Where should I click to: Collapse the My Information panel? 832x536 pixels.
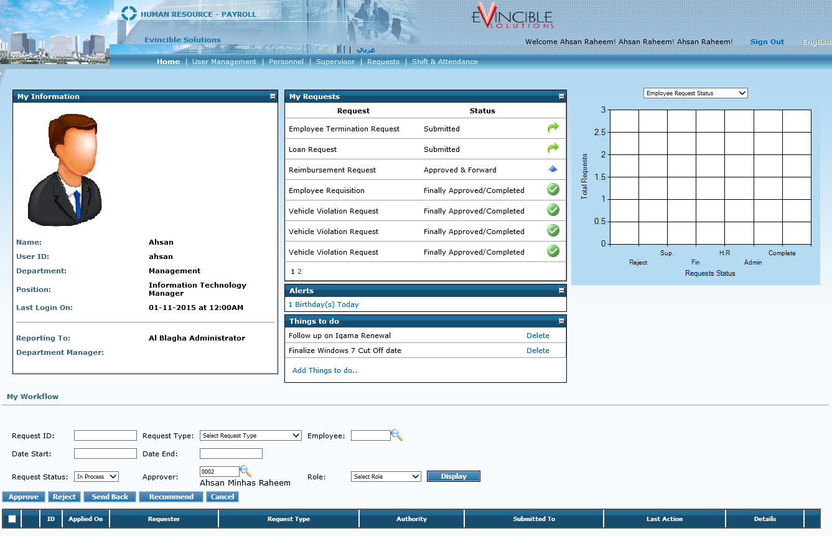273,96
